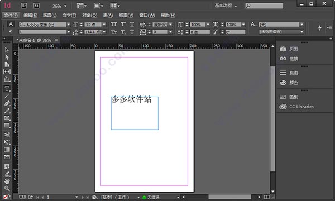Image resolution: width=335 pixels, height=201 pixels.
Task: Toggle paragraph formatting controls mode
Action: 11,32
